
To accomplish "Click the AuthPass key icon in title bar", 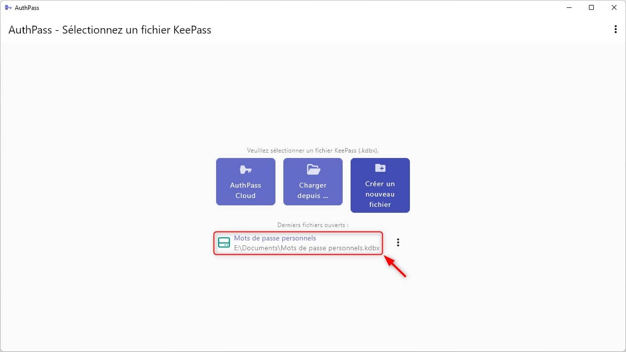I will click(x=8, y=7).
